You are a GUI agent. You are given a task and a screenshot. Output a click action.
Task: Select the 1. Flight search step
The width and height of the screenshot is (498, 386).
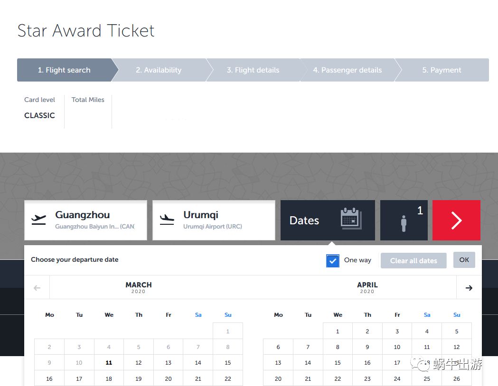pyautogui.click(x=64, y=70)
